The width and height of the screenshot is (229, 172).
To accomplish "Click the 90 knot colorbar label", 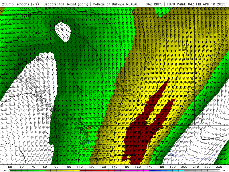I will 56,167.
